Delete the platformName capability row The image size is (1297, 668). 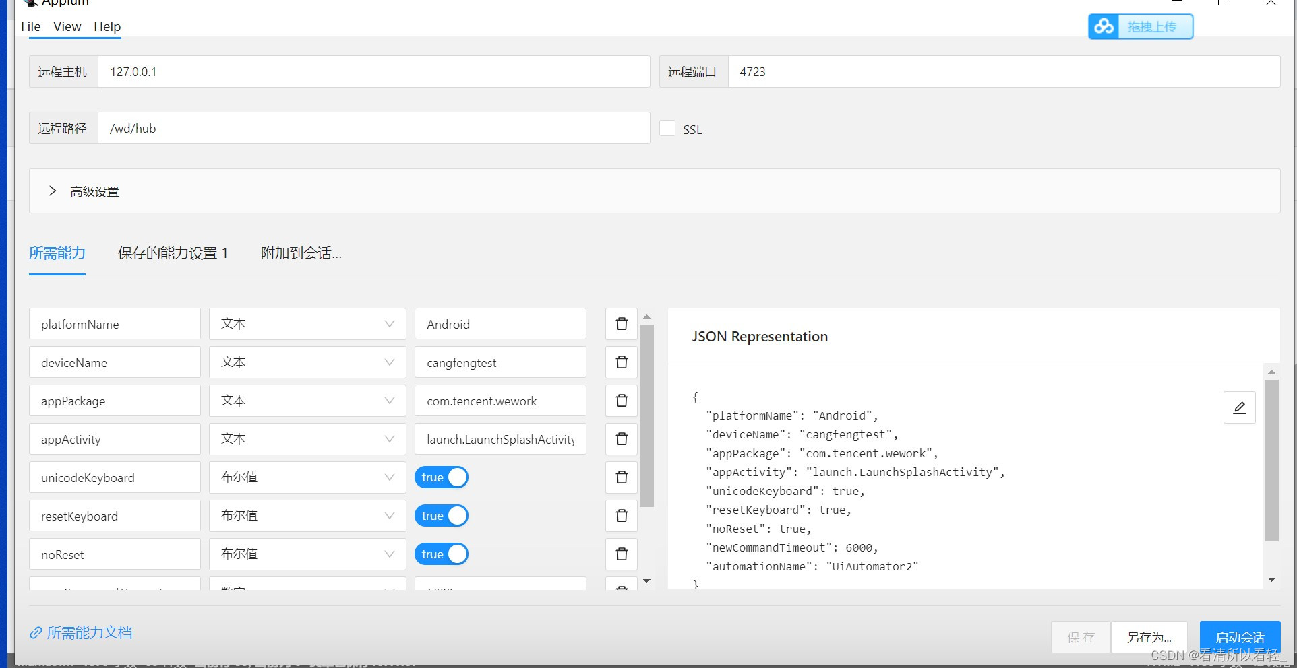click(x=622, y=324)
